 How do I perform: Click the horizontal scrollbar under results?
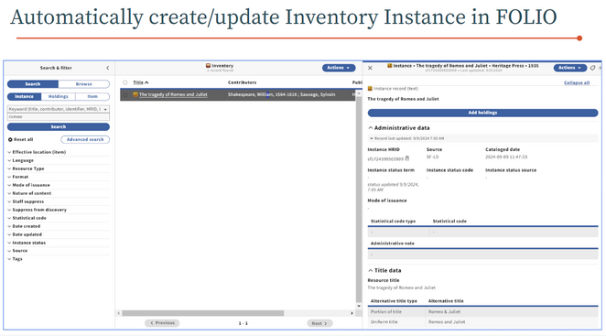tap(203, 313)
